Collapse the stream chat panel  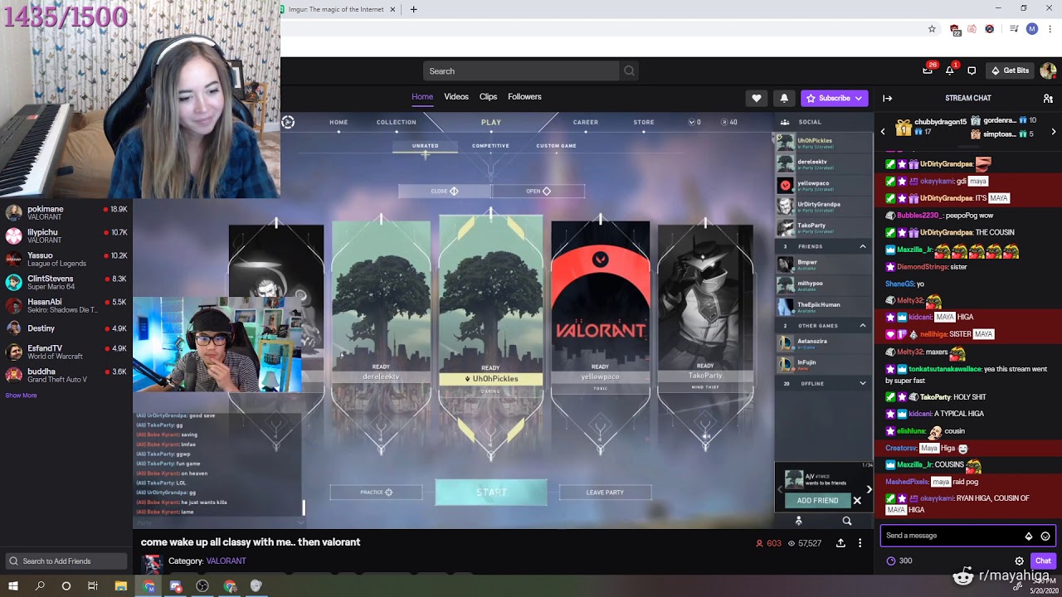click(x=887, y=98)
